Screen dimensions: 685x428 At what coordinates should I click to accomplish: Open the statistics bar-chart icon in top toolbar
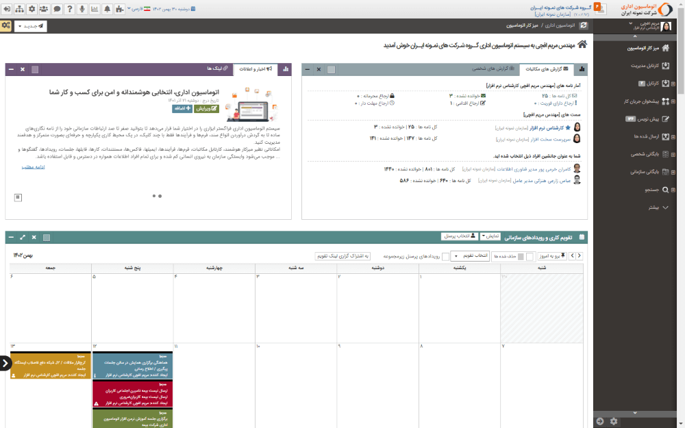95,9
